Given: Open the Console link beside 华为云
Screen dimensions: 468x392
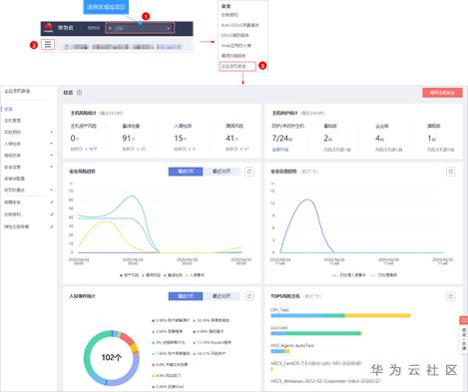Looking at the screenshot, I should tap(94, 28).
